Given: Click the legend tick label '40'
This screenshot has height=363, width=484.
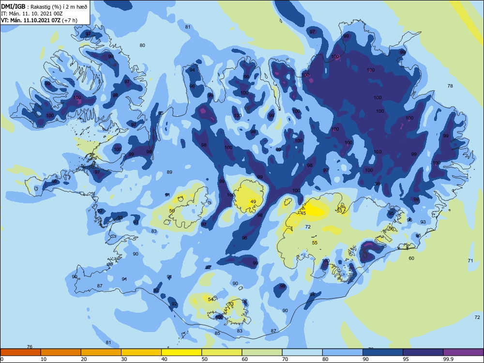Looking at the screenshot, I should click(164, 359).
